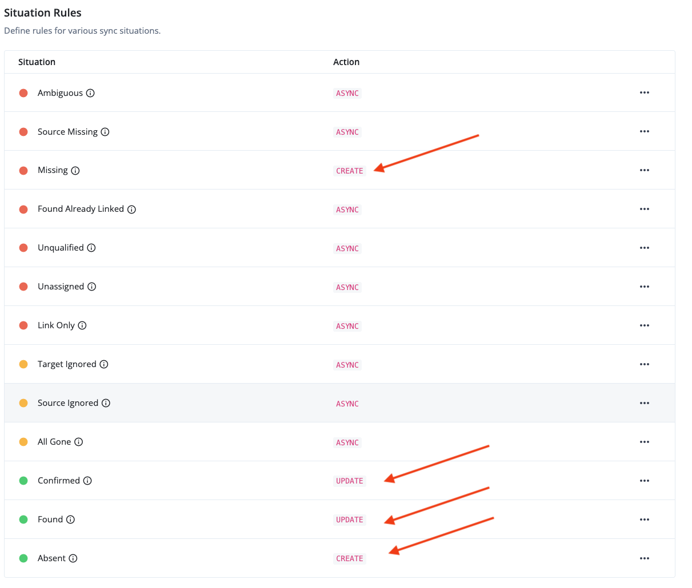This screenshot has width=692, height=588.
Task: Select the UPDATE action tag for Found
Action: coord(349,519)
